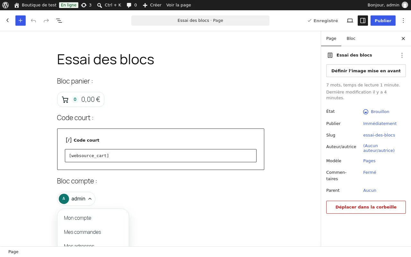Open the document overview list view
Viewport: 411px width, 257px height.
click(59, 21)
